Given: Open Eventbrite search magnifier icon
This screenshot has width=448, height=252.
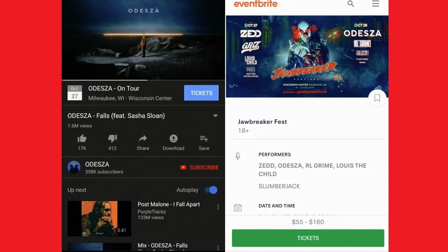Looking at the screenshot, I should 351,4.
